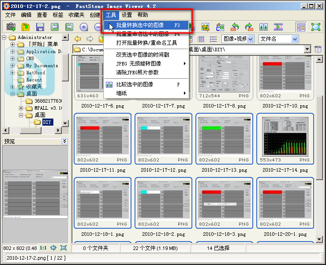The image size is (326, 265).
Task: Click the yellow back arrow navigation icon
Action: (78, 39)
